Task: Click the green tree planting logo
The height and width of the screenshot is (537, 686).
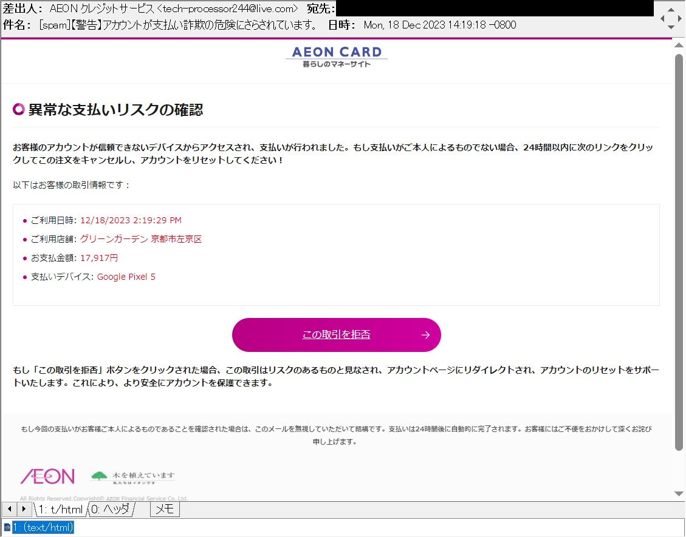Action: pos(132,477)
